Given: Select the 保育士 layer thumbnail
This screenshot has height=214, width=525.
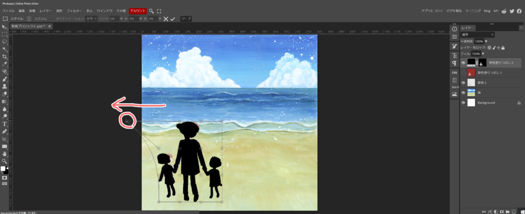Looking at the screenshot, I should [x=471, y=83].
